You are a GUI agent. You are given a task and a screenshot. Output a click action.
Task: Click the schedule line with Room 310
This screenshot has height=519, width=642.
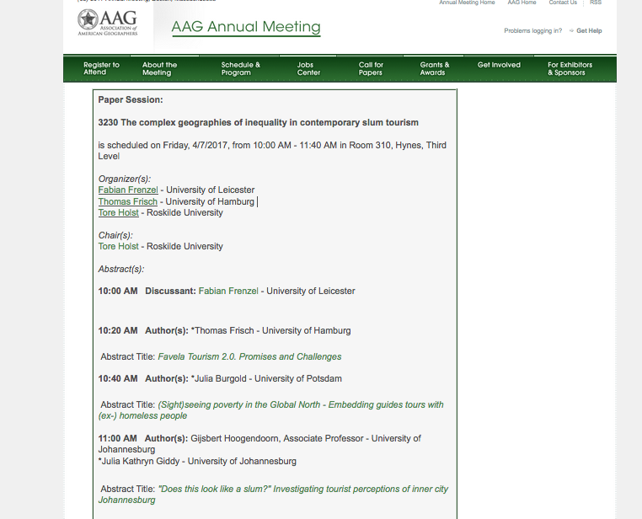tap(272, 151)
